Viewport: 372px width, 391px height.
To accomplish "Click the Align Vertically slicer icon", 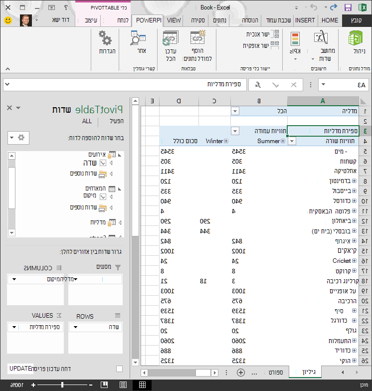I will 275,34.
